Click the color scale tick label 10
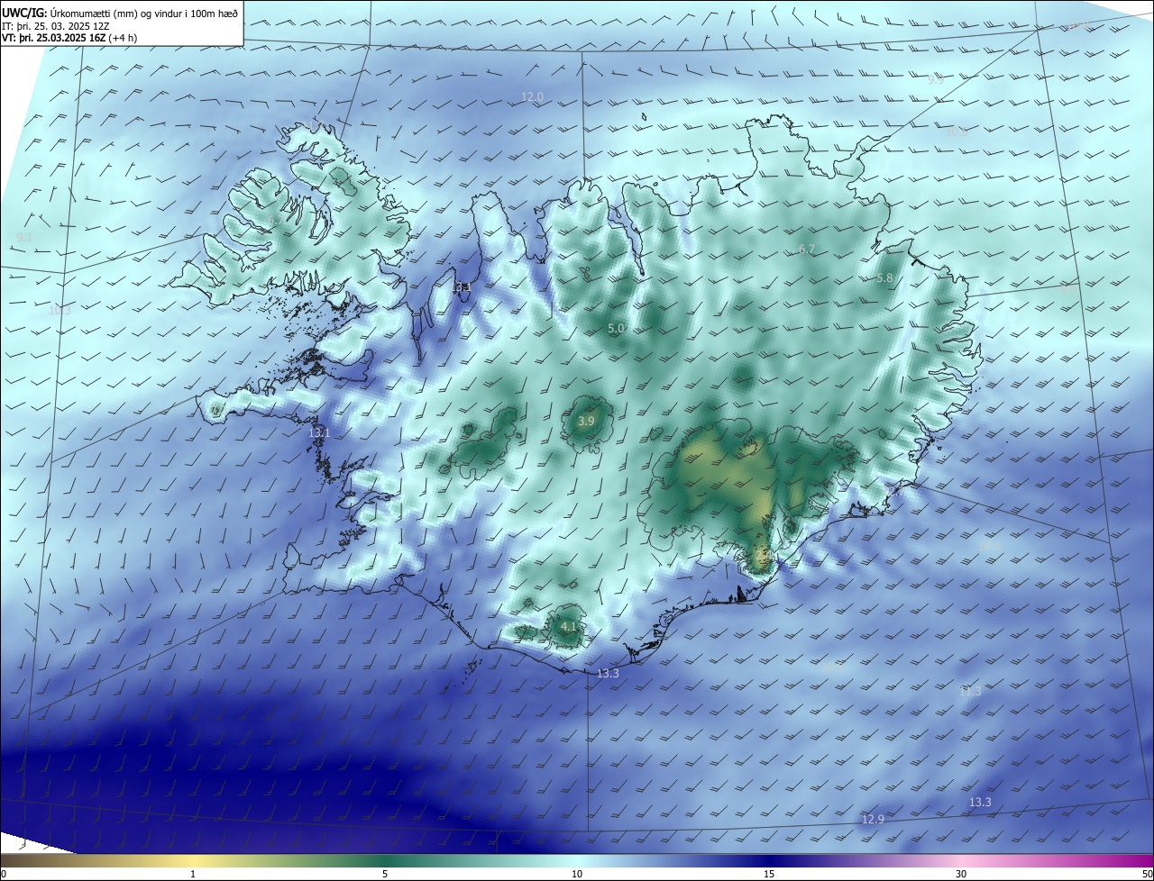Screen dimensions: 1154x881 (577, 874)
